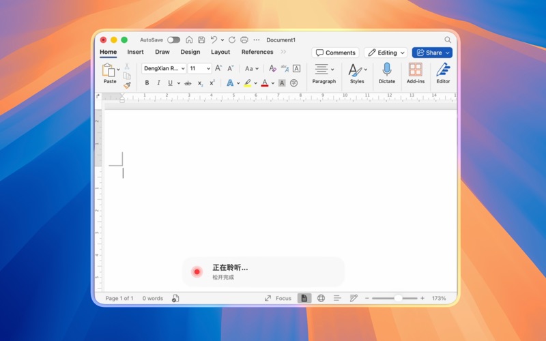Open the font name dropdown
The width and height of the screenshot is (546, 341).
pyautogui.click(x=183, y=69)
